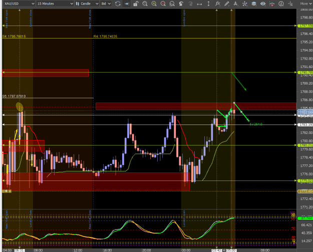
Task: Toggle the auto-shift chart arrow icon
Action: coord(127,3)
